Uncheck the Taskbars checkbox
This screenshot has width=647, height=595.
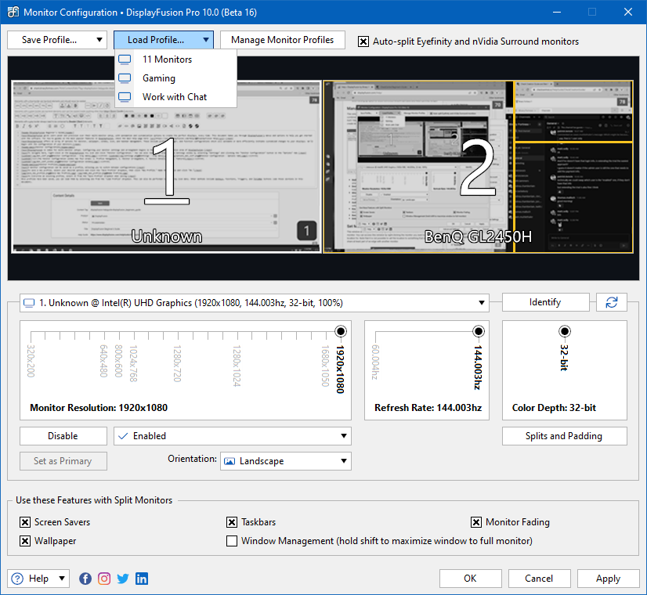[x=232, y=522]
